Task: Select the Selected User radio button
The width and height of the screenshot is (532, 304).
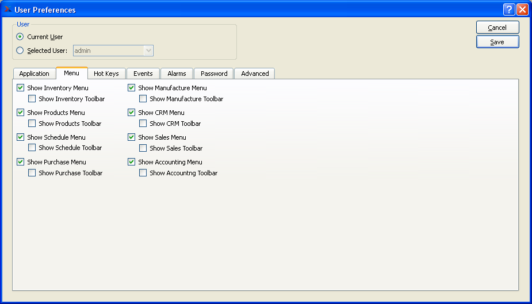Action: point(20,51)
